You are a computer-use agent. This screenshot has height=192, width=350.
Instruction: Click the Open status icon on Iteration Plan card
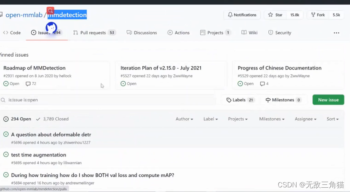click(x=123, y=84)
